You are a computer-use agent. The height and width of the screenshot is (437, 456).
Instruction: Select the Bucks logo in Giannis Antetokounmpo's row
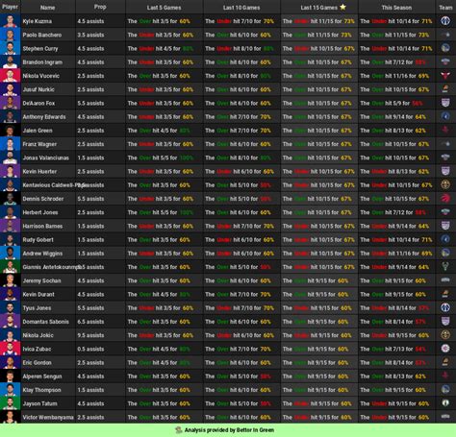click(x=445, y=267)
